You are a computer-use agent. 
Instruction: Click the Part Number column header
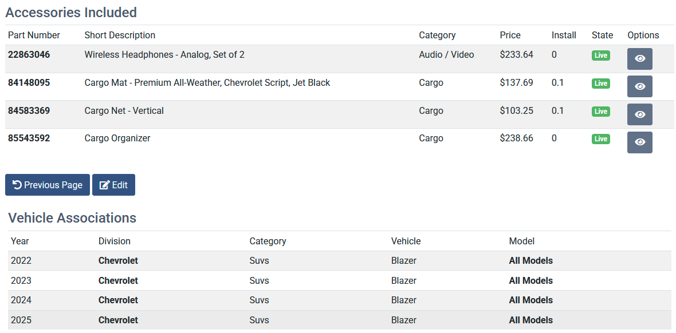[34, 35]
